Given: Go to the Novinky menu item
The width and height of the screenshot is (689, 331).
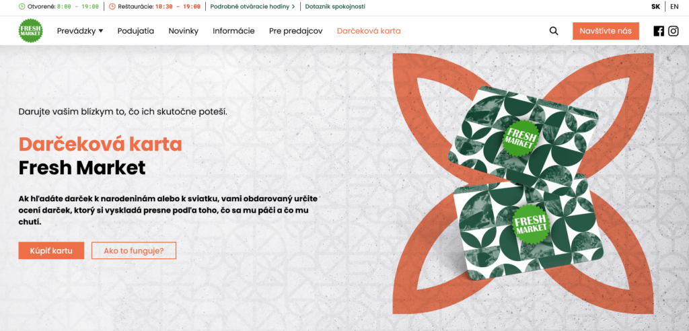Looking at the screenshot, I should (183, 31).
